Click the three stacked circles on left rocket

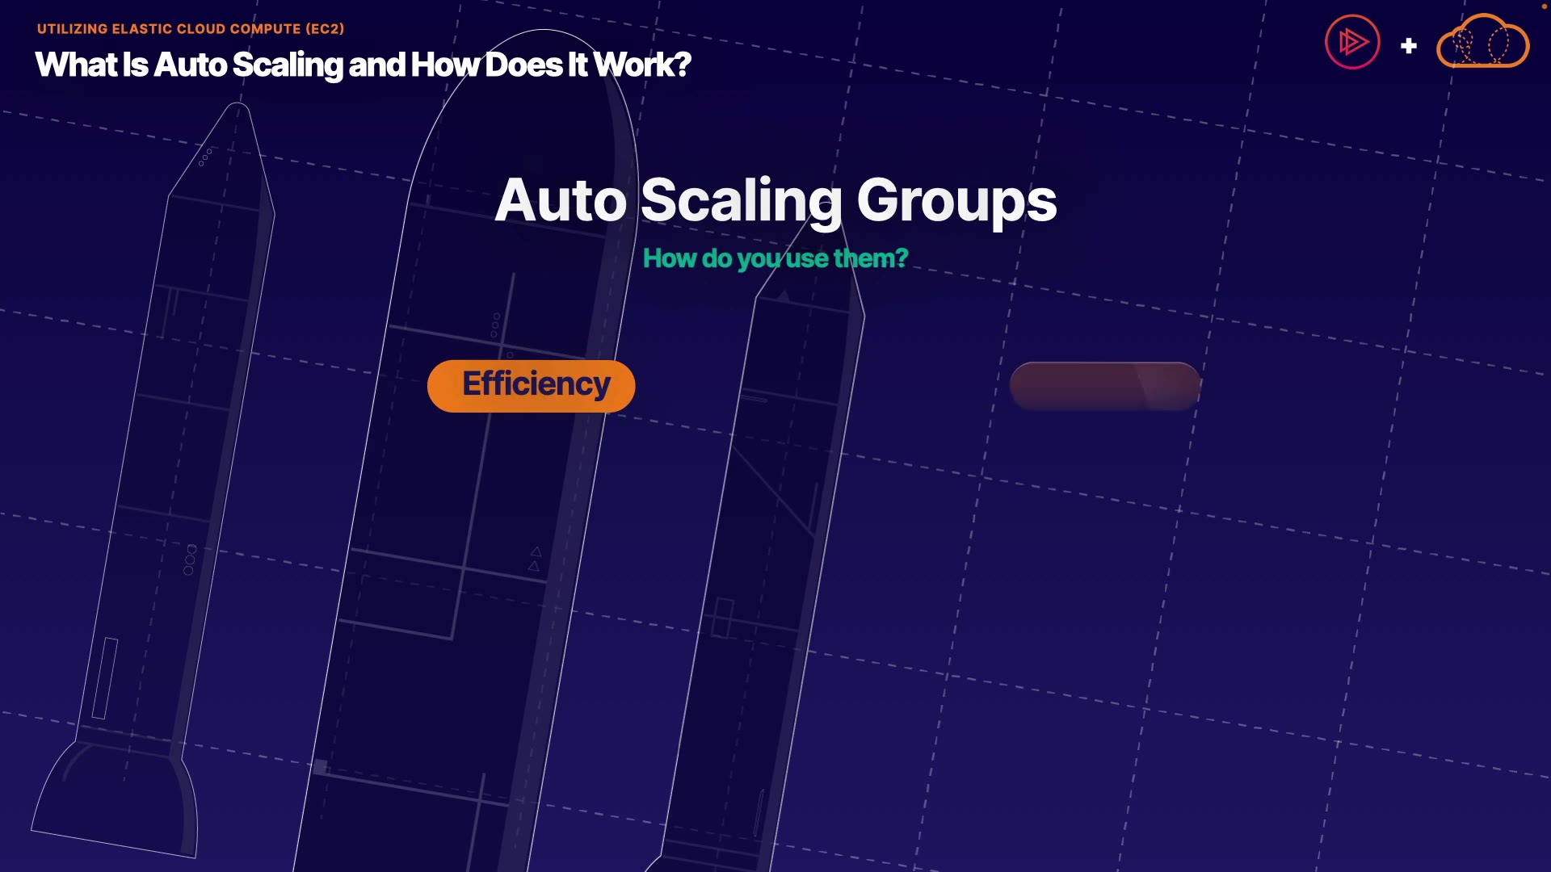click(x=190, y=560)
